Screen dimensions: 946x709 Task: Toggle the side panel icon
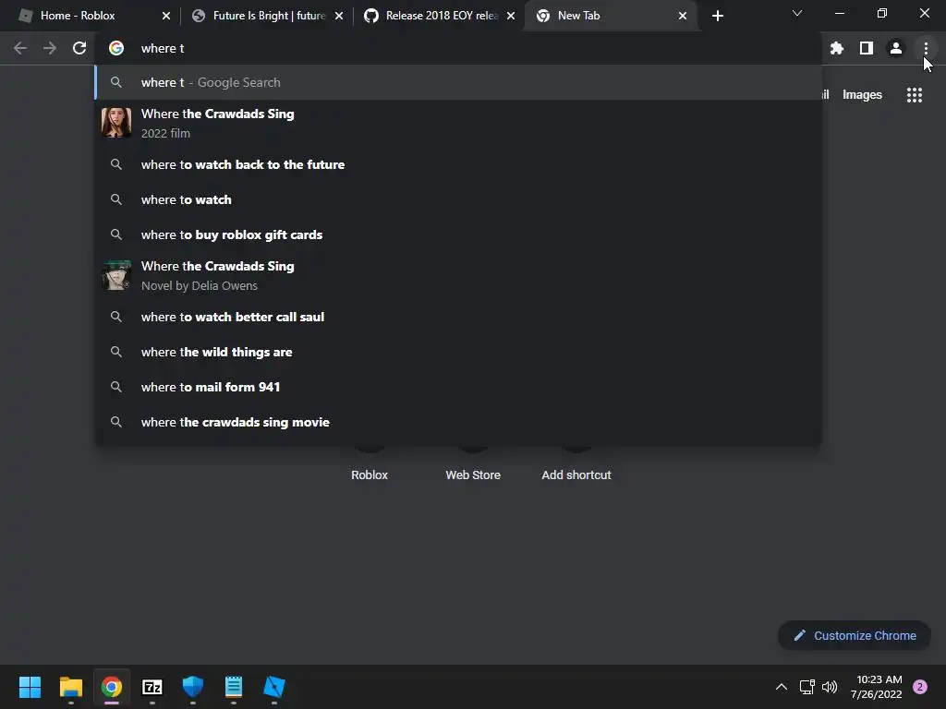(867, 48)
